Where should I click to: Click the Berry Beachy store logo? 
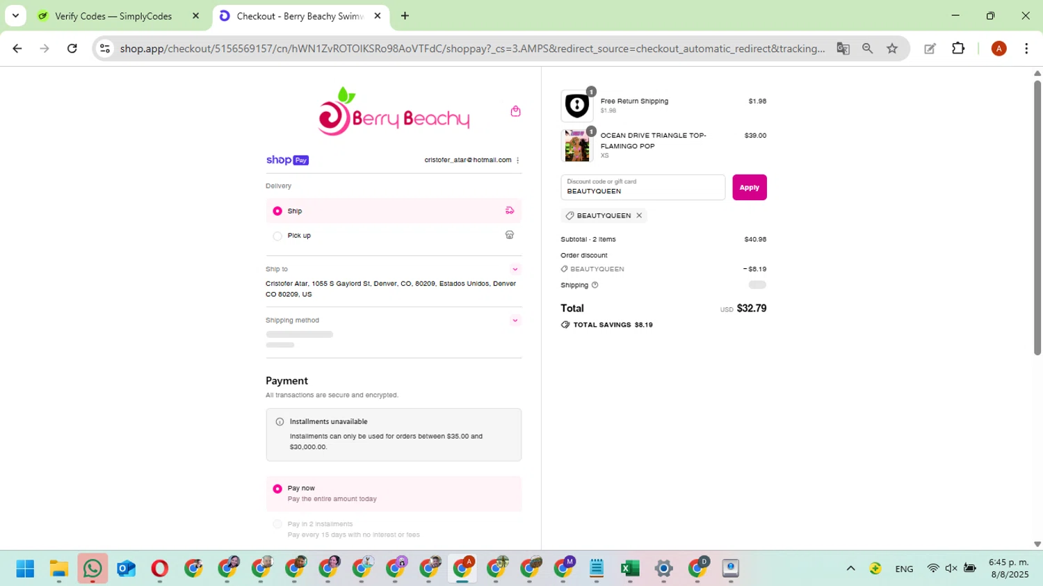[x=394, y=111]
